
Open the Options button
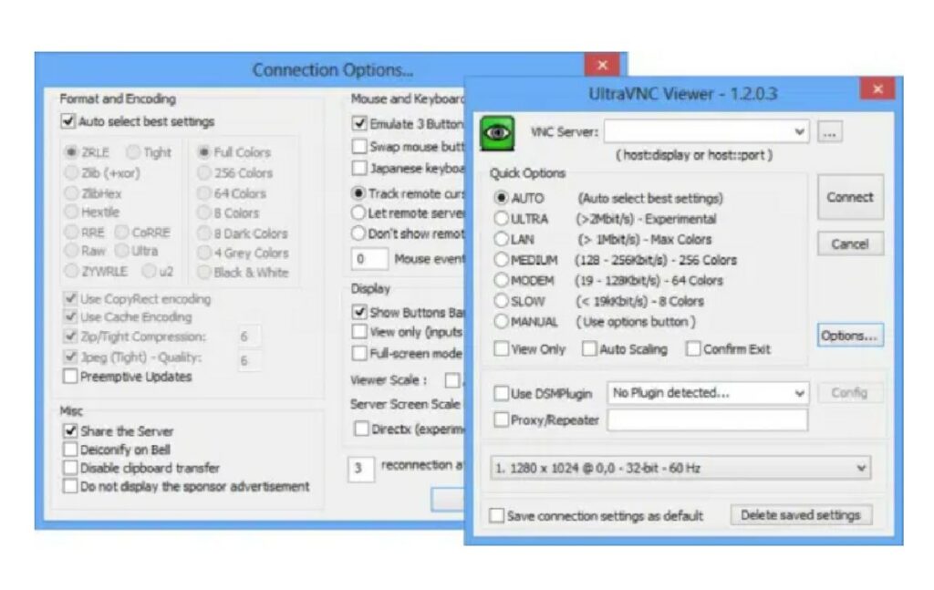[849, 336]
